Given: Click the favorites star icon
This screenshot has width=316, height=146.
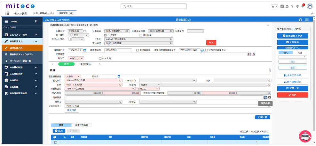Looking at the screenshot, I should coord(273,6).
